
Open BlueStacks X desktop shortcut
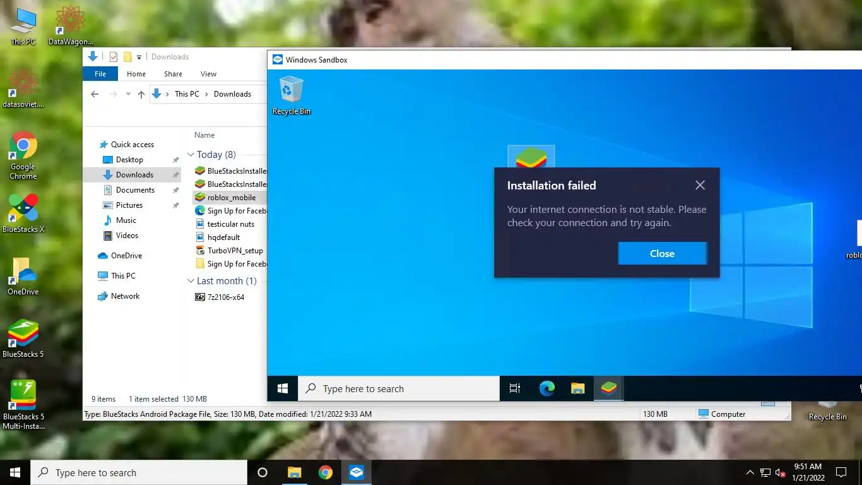tap(23, 213)
